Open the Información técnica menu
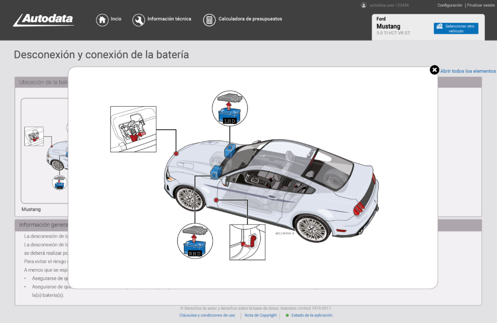 click(169, 19)
